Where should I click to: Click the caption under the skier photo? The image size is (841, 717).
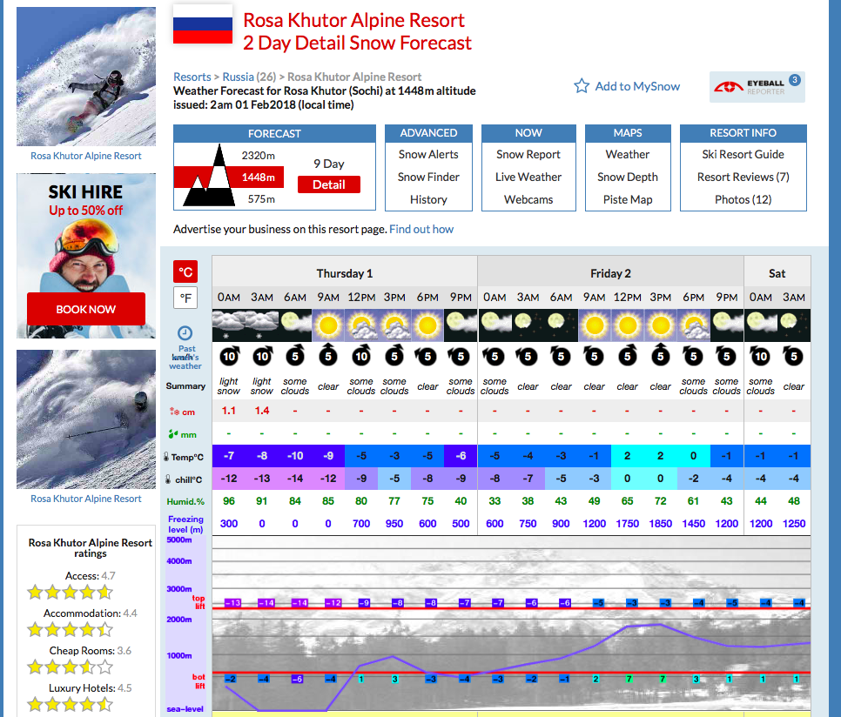click(x=86, y=499)
